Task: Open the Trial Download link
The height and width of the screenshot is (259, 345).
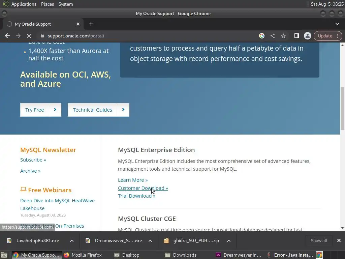Action: click(137, 196)
